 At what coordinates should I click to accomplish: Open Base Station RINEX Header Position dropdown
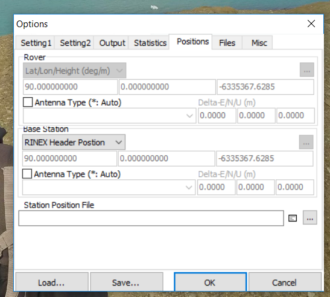coord(74,142)
